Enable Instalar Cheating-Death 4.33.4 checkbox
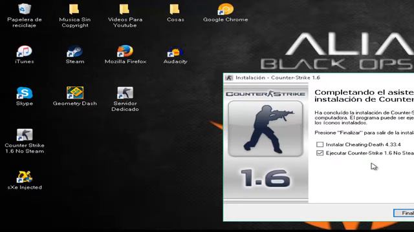Screen dimensions: 414x232 320,144
